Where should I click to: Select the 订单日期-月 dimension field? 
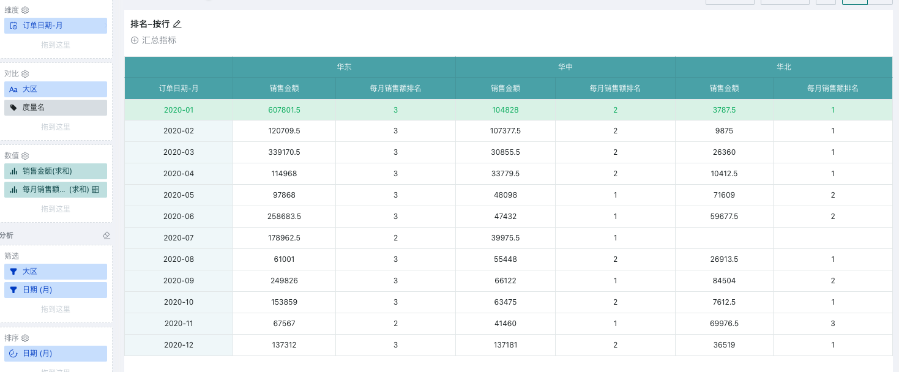56,26
